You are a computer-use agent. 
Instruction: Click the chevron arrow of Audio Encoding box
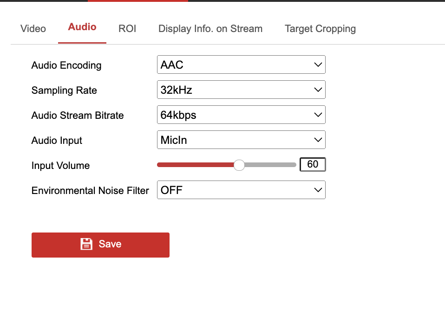pos(318,65)
